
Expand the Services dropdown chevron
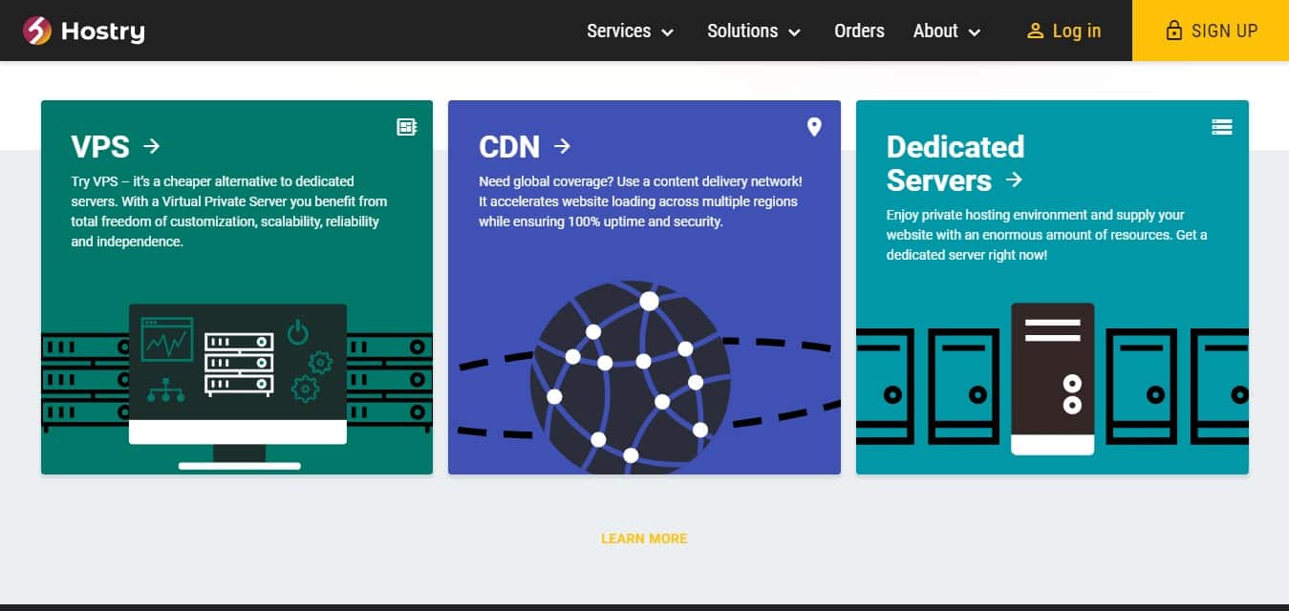[667, 32]
